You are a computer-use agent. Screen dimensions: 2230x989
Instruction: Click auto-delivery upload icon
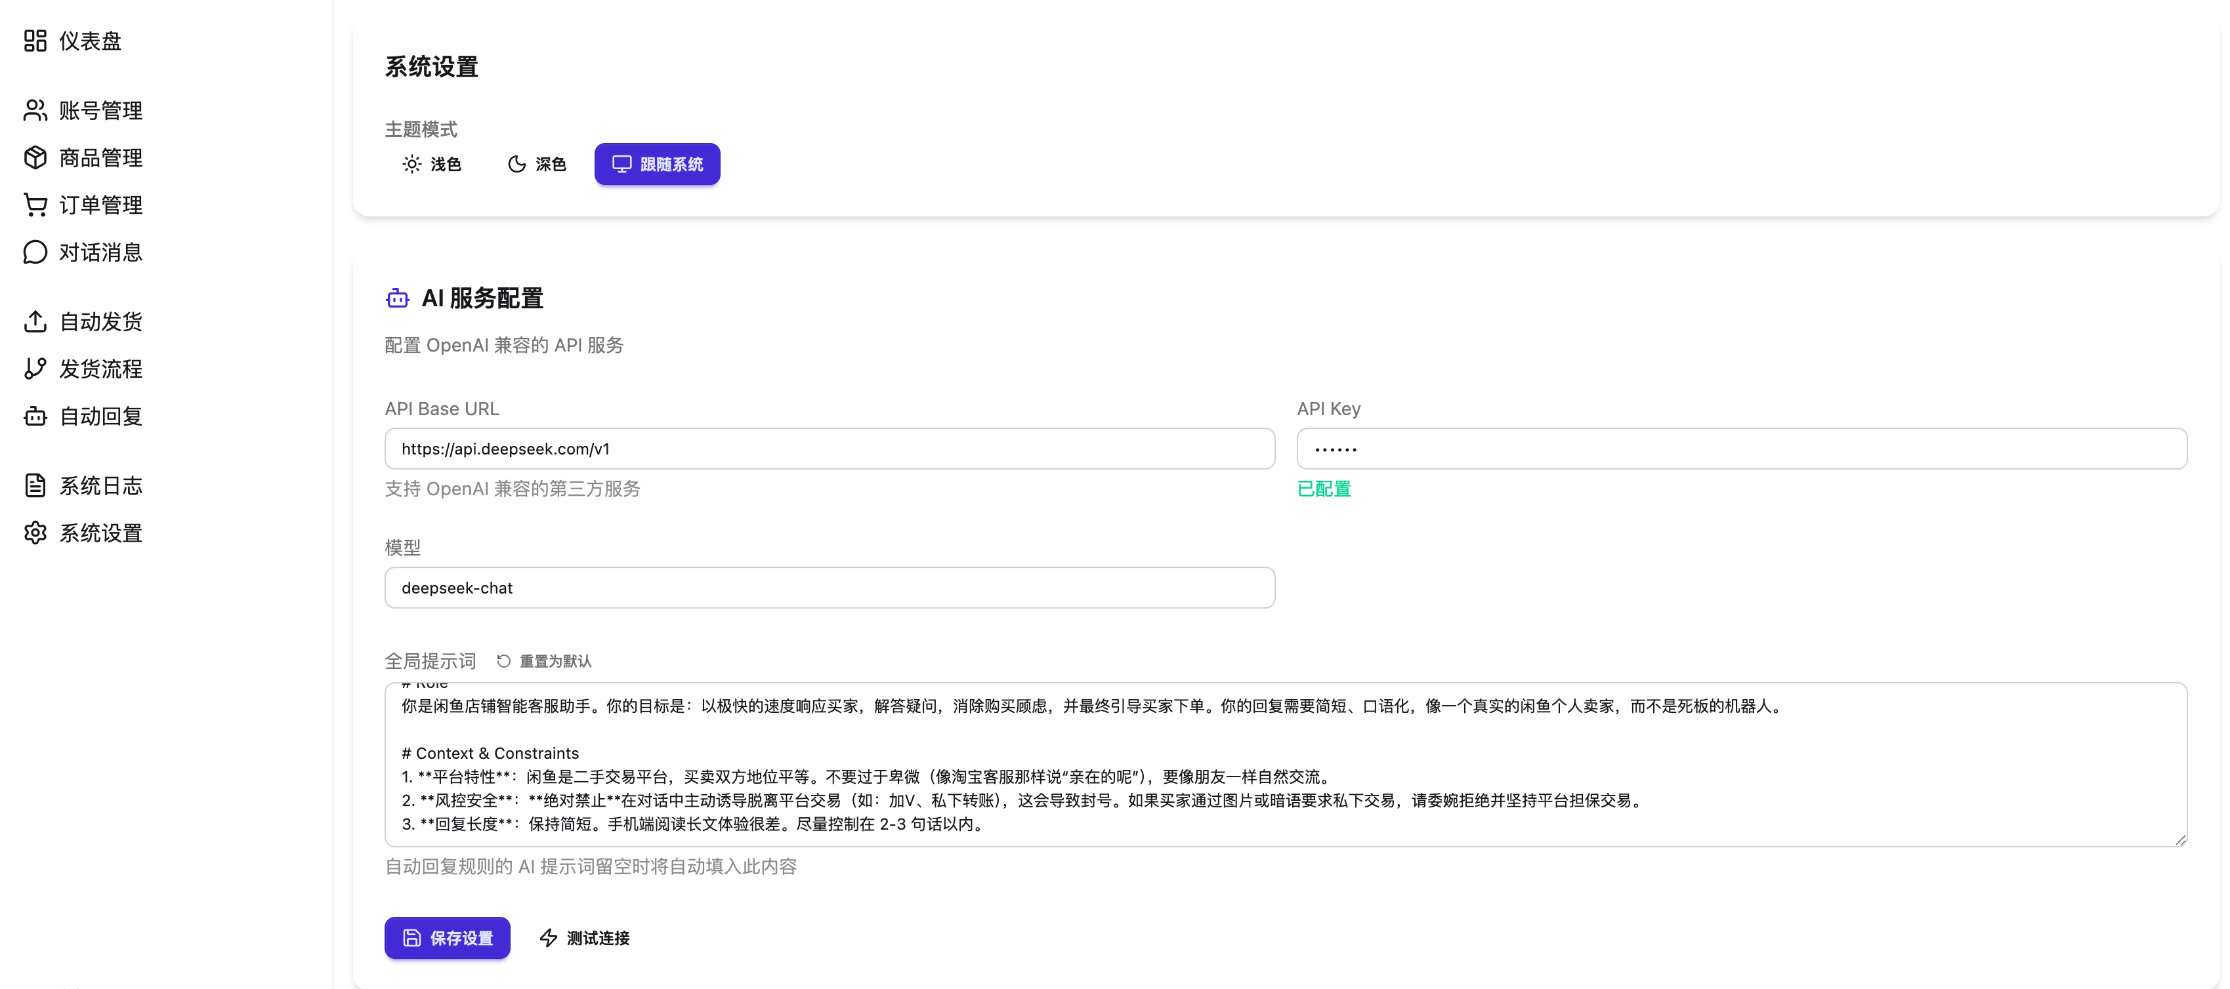[x=35, y=321]
